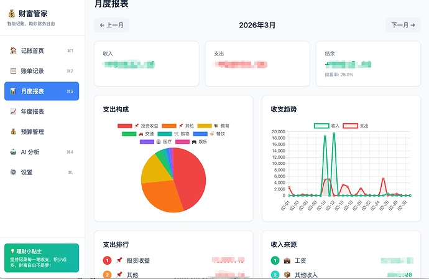429x279 pixels.
Task: Click the purple 医疗 legend color swatch
Action: (x=147, y=142)
